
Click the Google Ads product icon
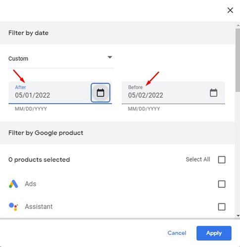pyautogui.click(x=13, y=184)
